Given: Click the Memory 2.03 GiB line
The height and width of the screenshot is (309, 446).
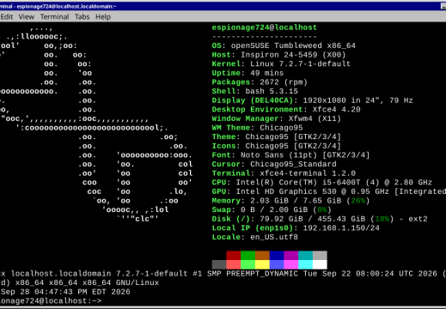Looking at the screenshot, I should coord(290,201).
